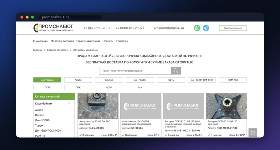Open photo of Амортизатор 10.05.00.900 передний
This screenshot has height=150, width=280.
98,106
